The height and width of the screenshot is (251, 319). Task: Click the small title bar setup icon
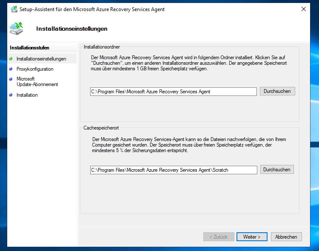[14, 9]
